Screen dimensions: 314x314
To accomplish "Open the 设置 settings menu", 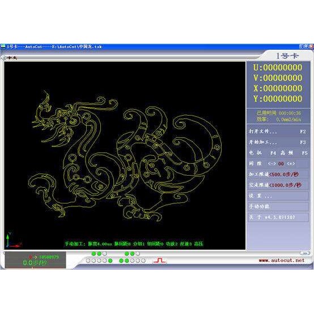I will click(278, 196).
